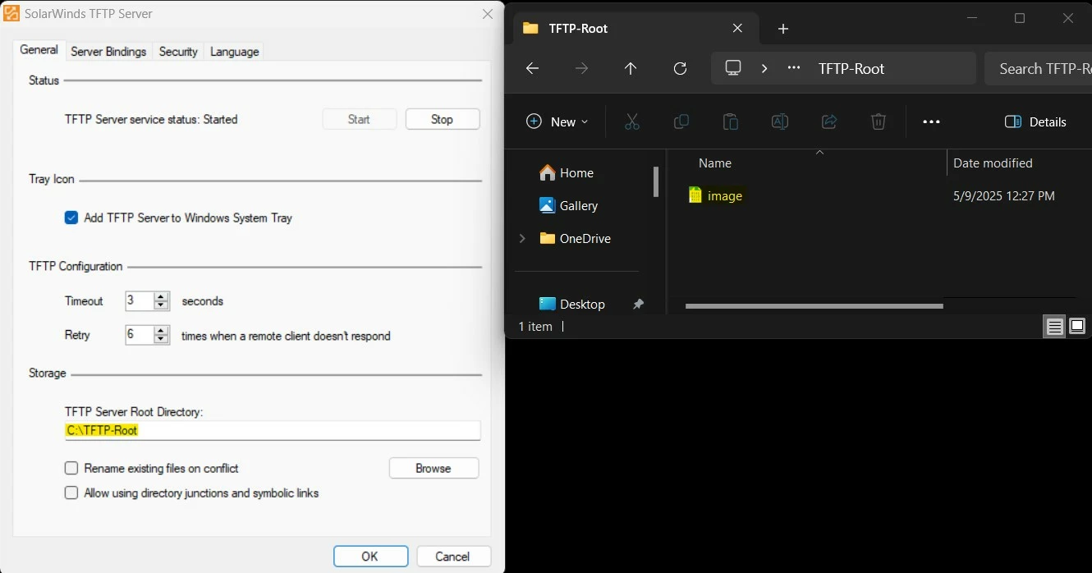Select OneDrive in the navigation pane

point(576,238)
